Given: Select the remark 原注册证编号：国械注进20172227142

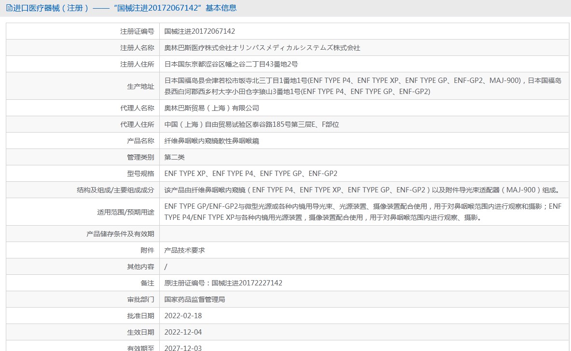Looking at the screenshot, I should point(223,283).
